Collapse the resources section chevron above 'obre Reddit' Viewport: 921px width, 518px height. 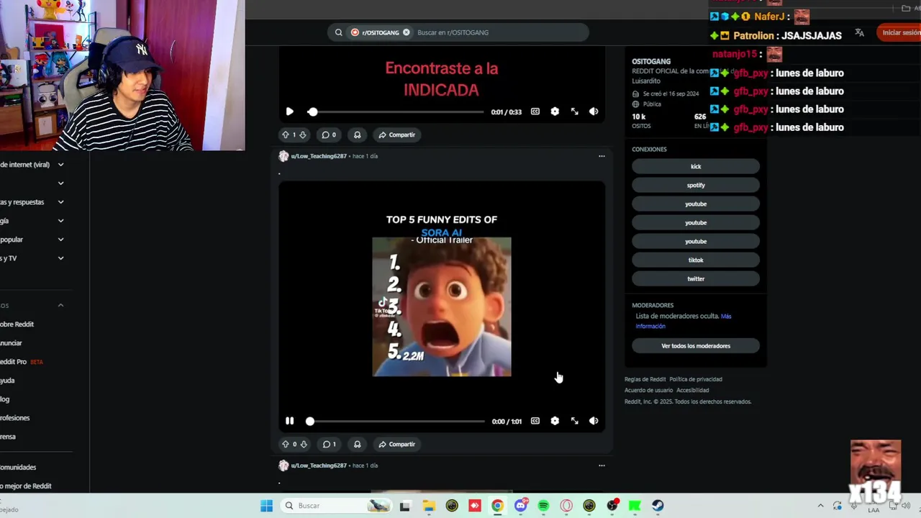60,306
